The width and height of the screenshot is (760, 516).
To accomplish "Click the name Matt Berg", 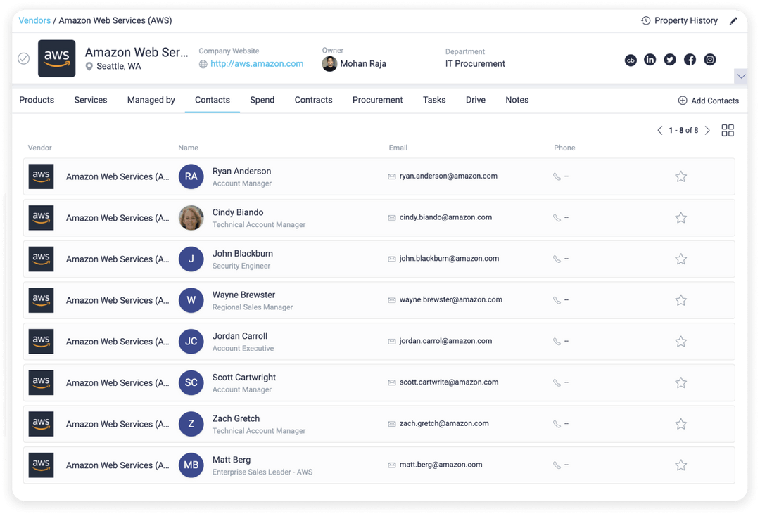I will coord(232,460).
